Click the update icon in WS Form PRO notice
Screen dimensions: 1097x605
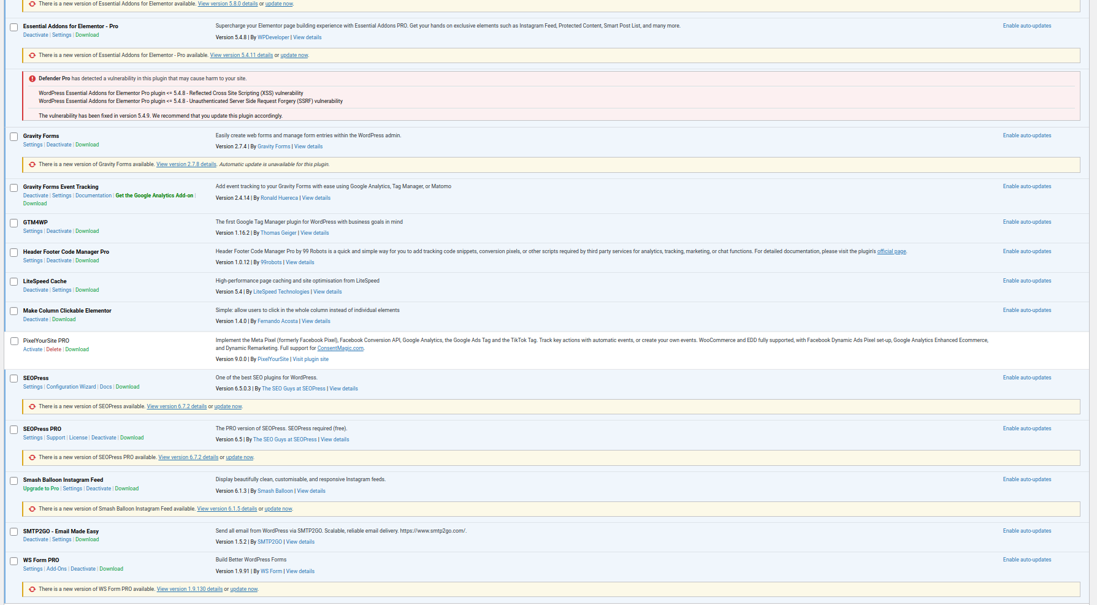(32, 589)
